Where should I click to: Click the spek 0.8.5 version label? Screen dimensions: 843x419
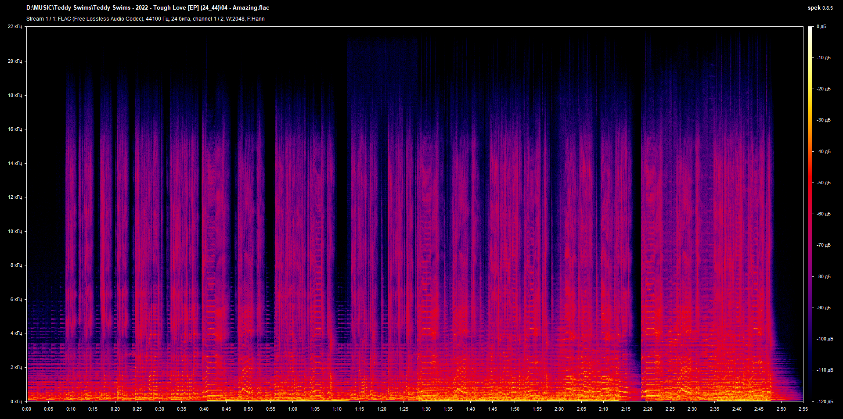tap(820, 7)
